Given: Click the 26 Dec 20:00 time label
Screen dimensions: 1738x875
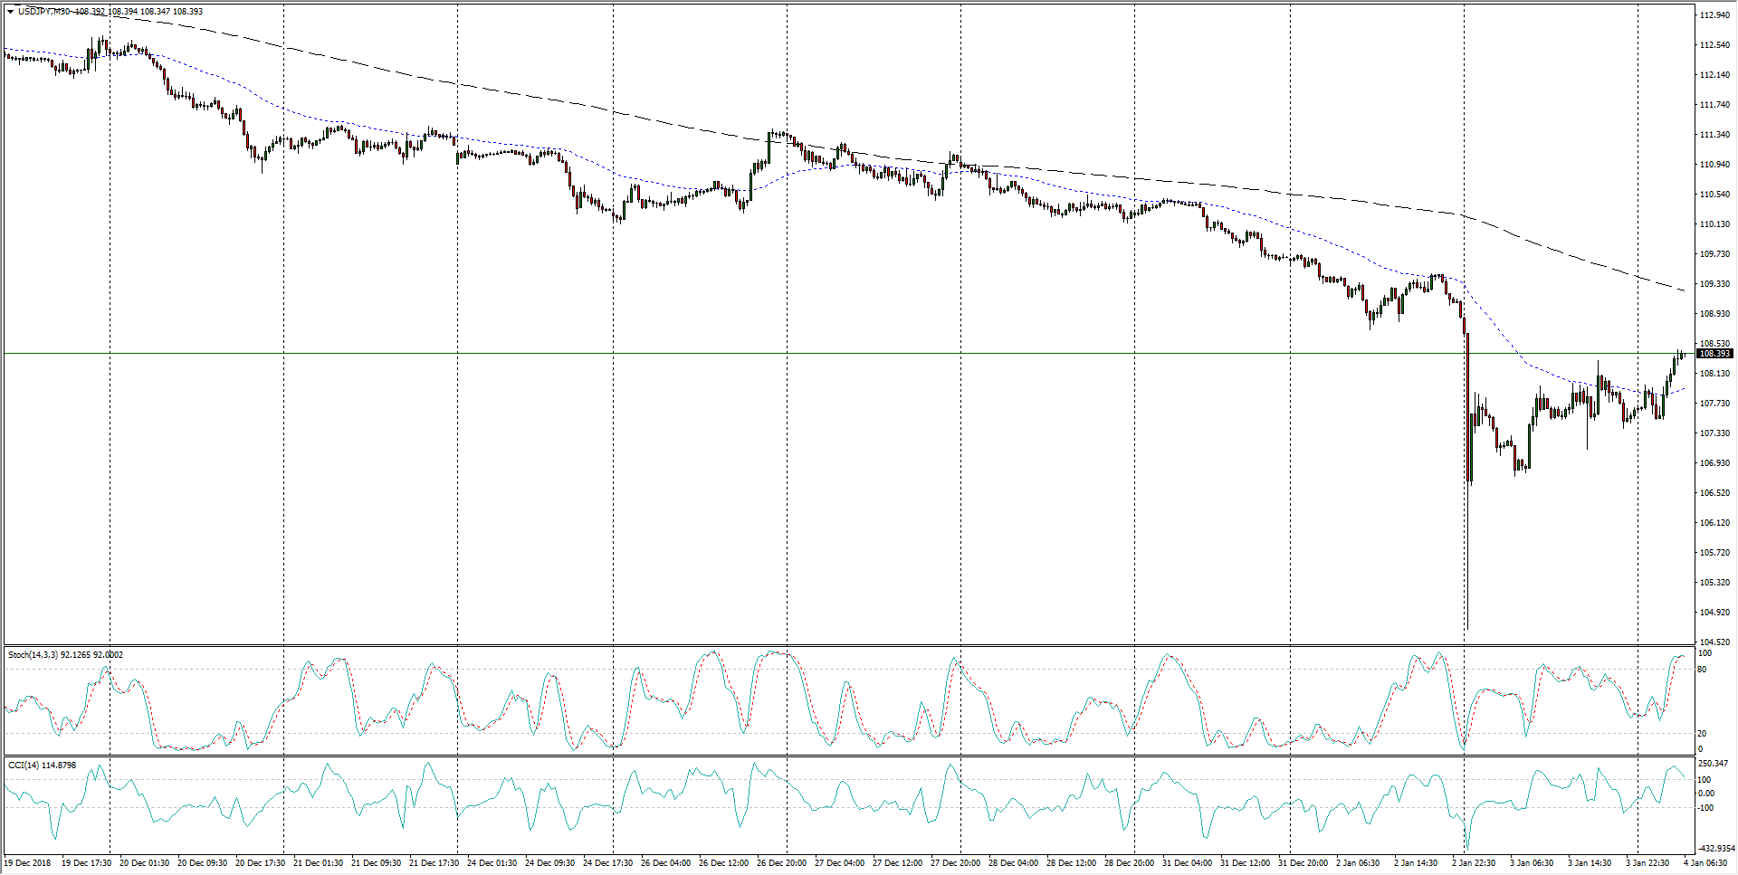Looking at the screenshot, I should (x=781, y=862).
